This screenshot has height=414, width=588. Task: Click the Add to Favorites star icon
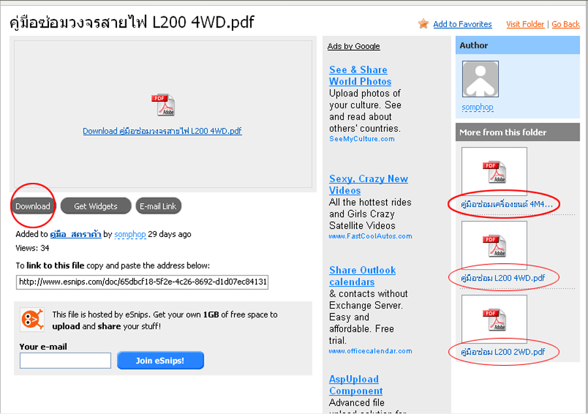click(x=423, y=24)
